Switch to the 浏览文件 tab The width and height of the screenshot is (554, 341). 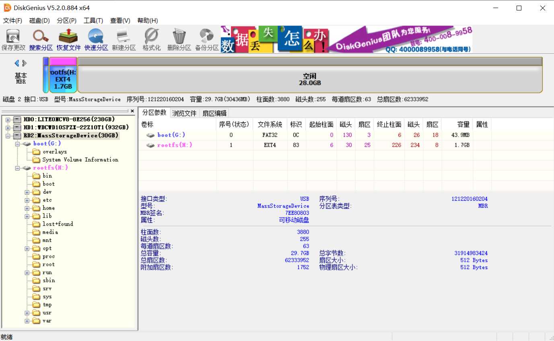pyautogui.click(x=185, y=113)
